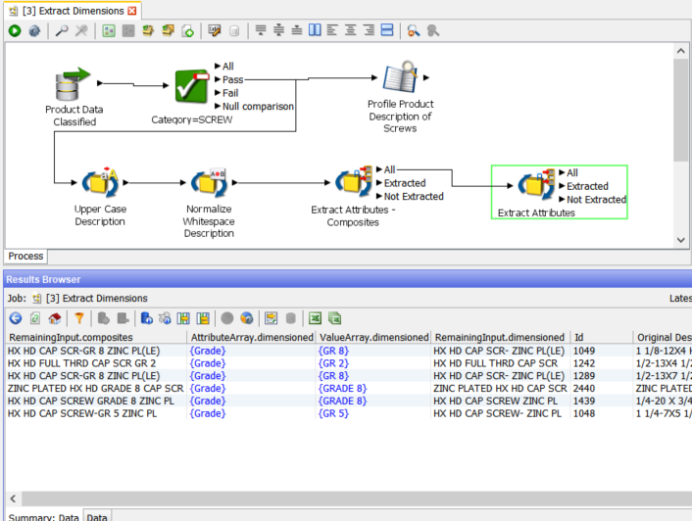Select the Category=SCREW check processor
The width and height of the screenshot is (692, 521).
pyautogui.click(x=192, y=87)
